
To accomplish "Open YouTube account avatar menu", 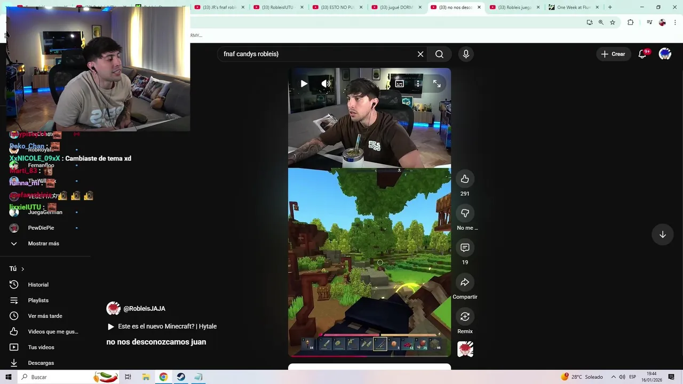I will [x=665, y=54].
